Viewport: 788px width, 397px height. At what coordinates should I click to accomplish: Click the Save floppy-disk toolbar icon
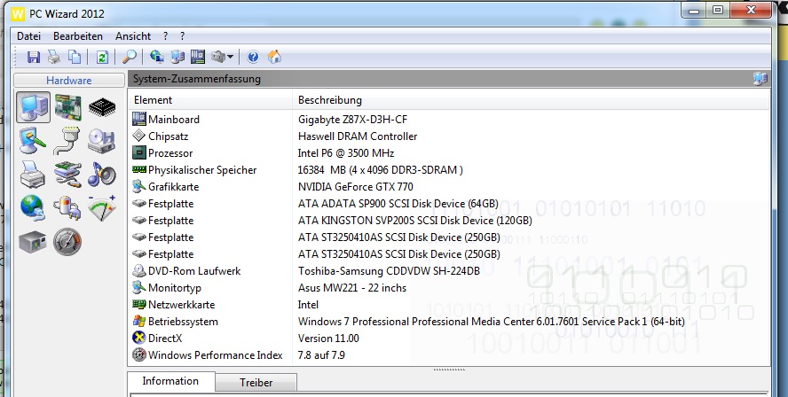33,58
